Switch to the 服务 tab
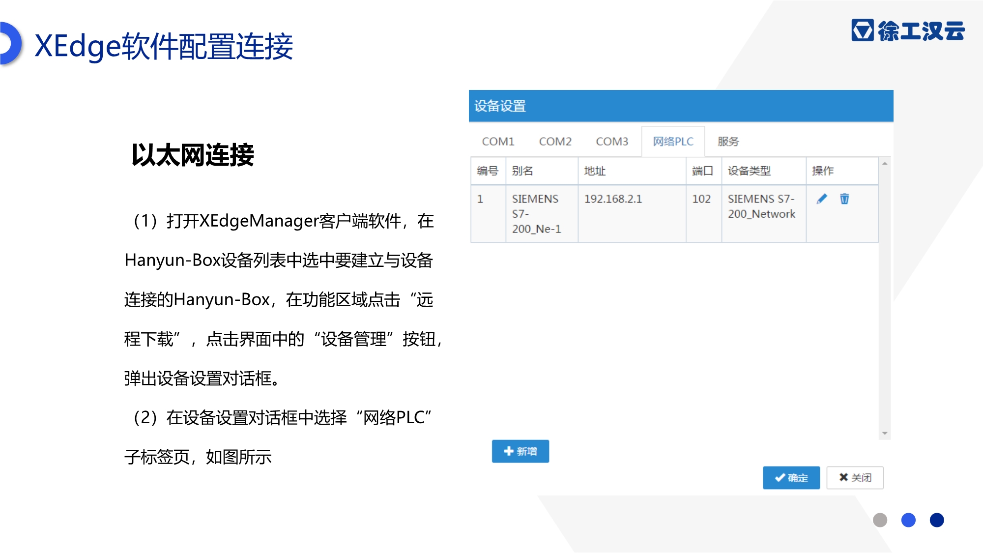This screenshot has height=553, width=983. click(728, 142)
